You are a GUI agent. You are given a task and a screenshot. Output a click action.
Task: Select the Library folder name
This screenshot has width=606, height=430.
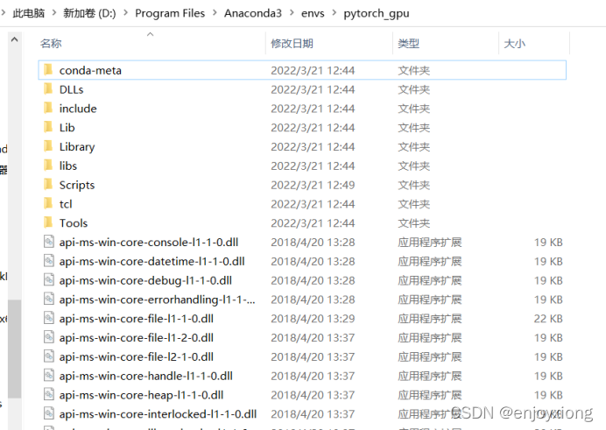[77, 147]
